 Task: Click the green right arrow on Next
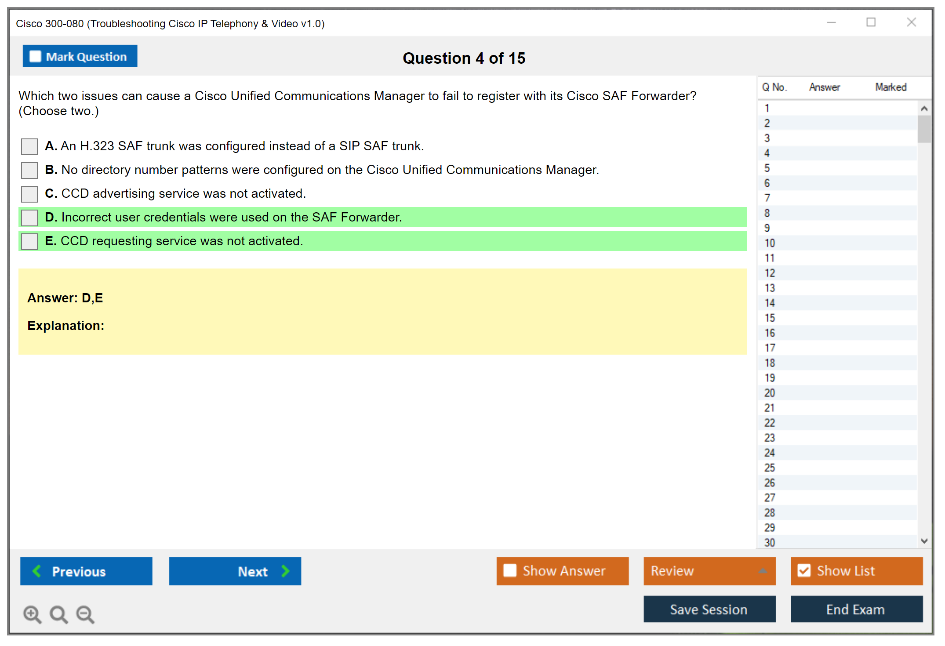coord(285,571)
